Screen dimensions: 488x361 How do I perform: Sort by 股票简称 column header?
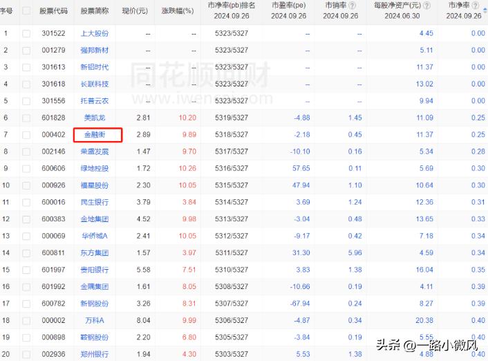(x=95, y=11)
